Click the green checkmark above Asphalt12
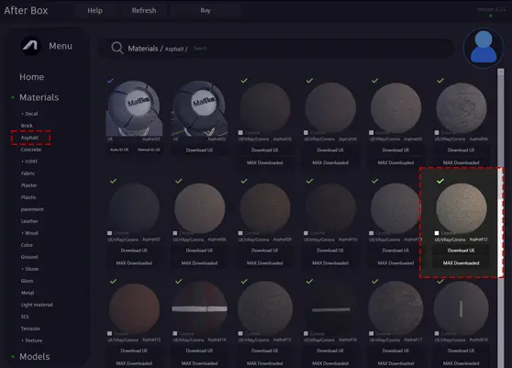The height and width of the screenshot is (368, 512). (440, 181)
